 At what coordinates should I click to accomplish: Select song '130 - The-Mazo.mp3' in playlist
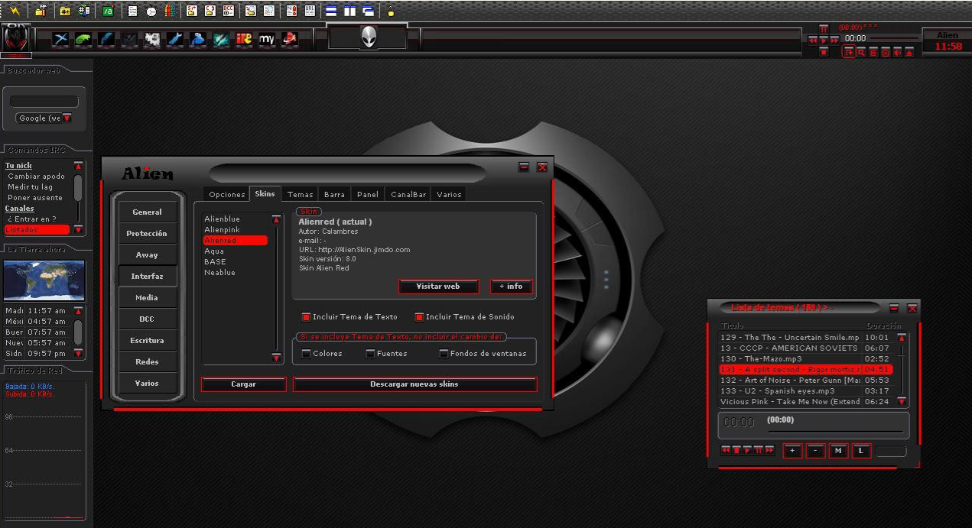805,359
